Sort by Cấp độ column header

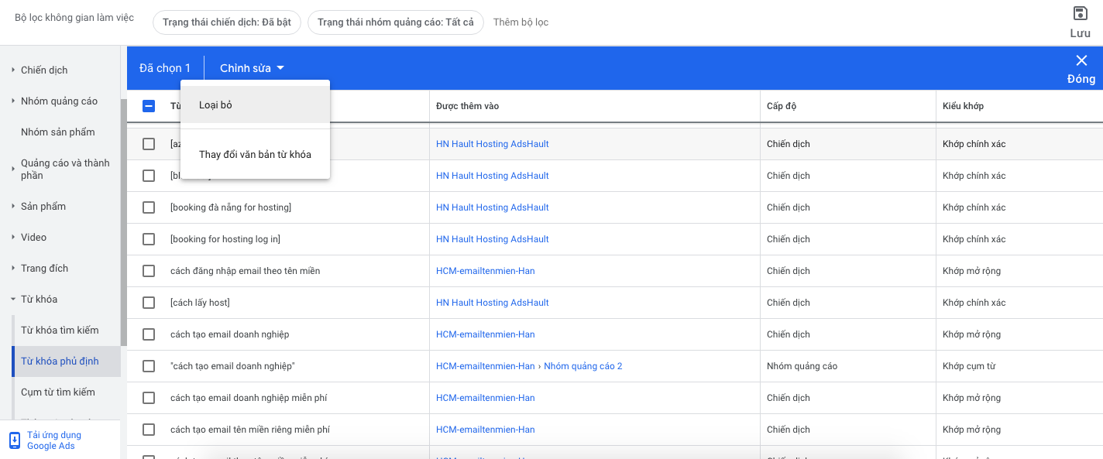coord(782,106)
